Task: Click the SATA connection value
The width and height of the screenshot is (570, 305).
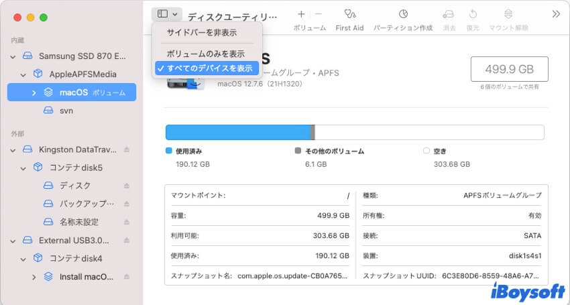Action: (x=532, y=236)
